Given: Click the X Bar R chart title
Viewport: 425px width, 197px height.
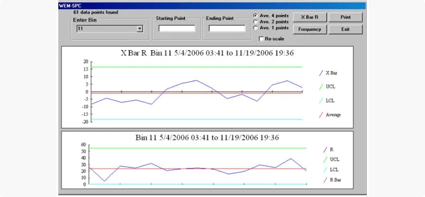Looking at the screenshot, I should tap(207, 53).
